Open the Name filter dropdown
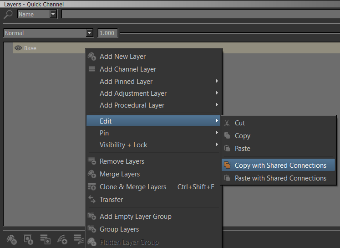The height and width of the screenshot is (248, 340). click(53, 15)
